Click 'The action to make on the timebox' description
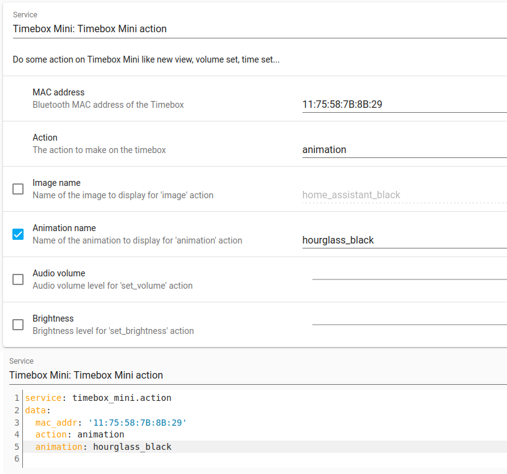This screenshot has height=474, width=507. coord(99,150)
